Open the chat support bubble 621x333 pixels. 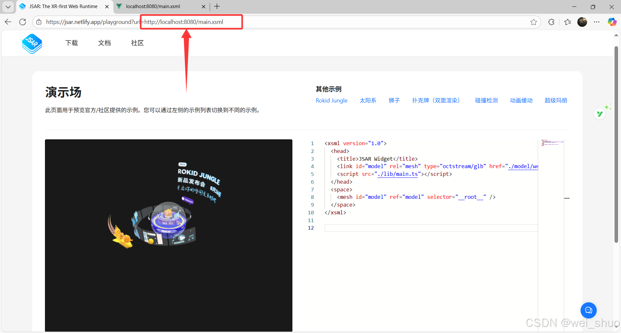coord(588,310)
